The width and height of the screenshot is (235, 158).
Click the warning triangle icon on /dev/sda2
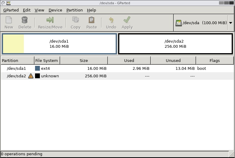[x=31, y=76]
